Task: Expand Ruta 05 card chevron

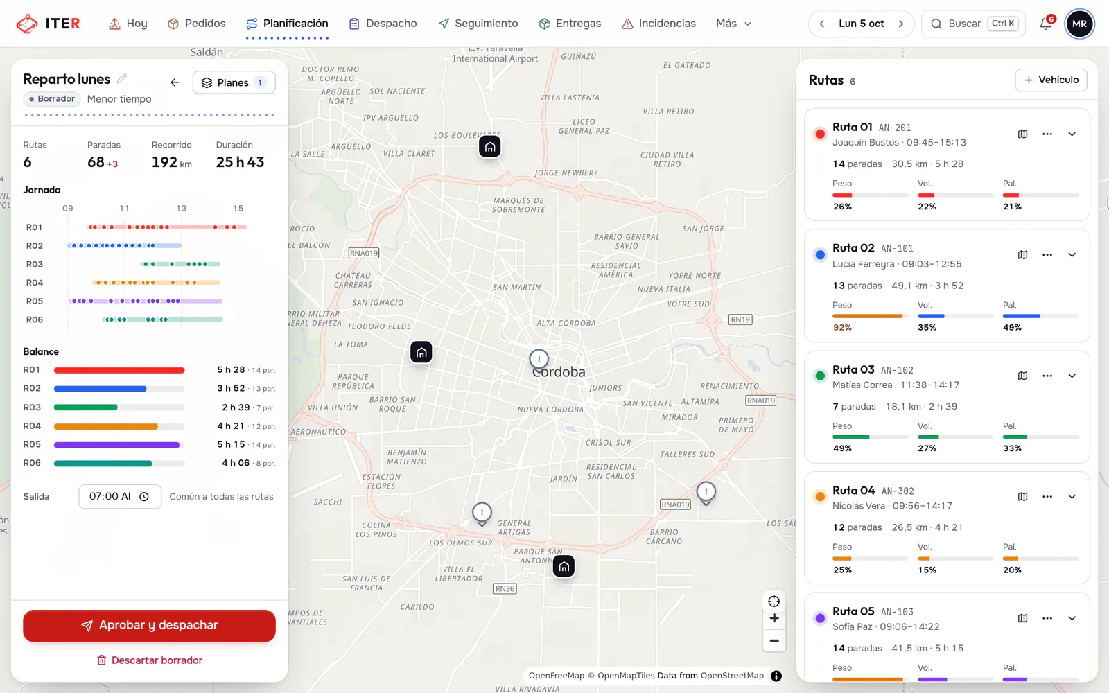Action: [x=1072, y=618]
